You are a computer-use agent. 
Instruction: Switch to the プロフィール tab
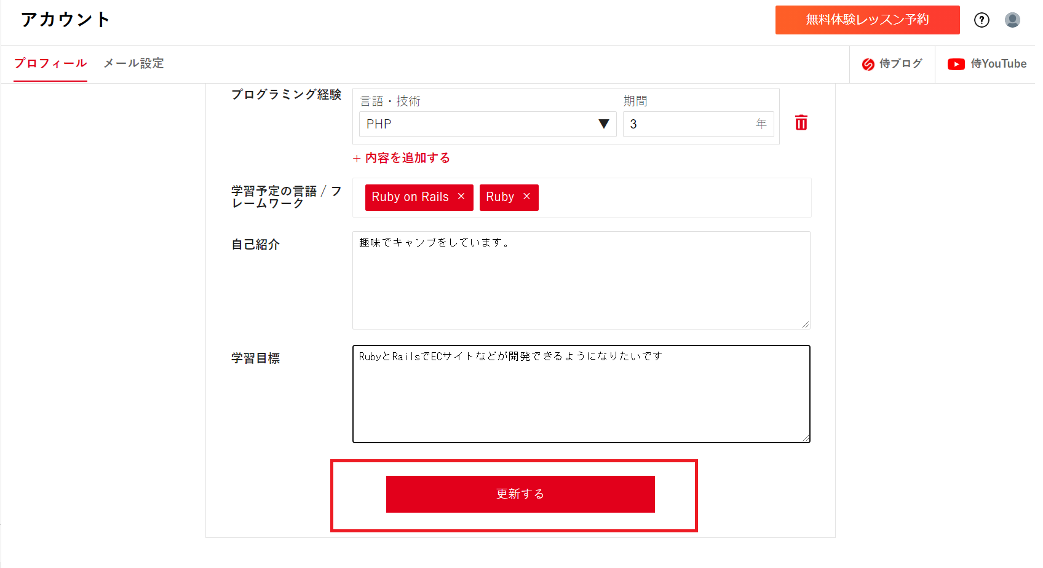point(50,63)
